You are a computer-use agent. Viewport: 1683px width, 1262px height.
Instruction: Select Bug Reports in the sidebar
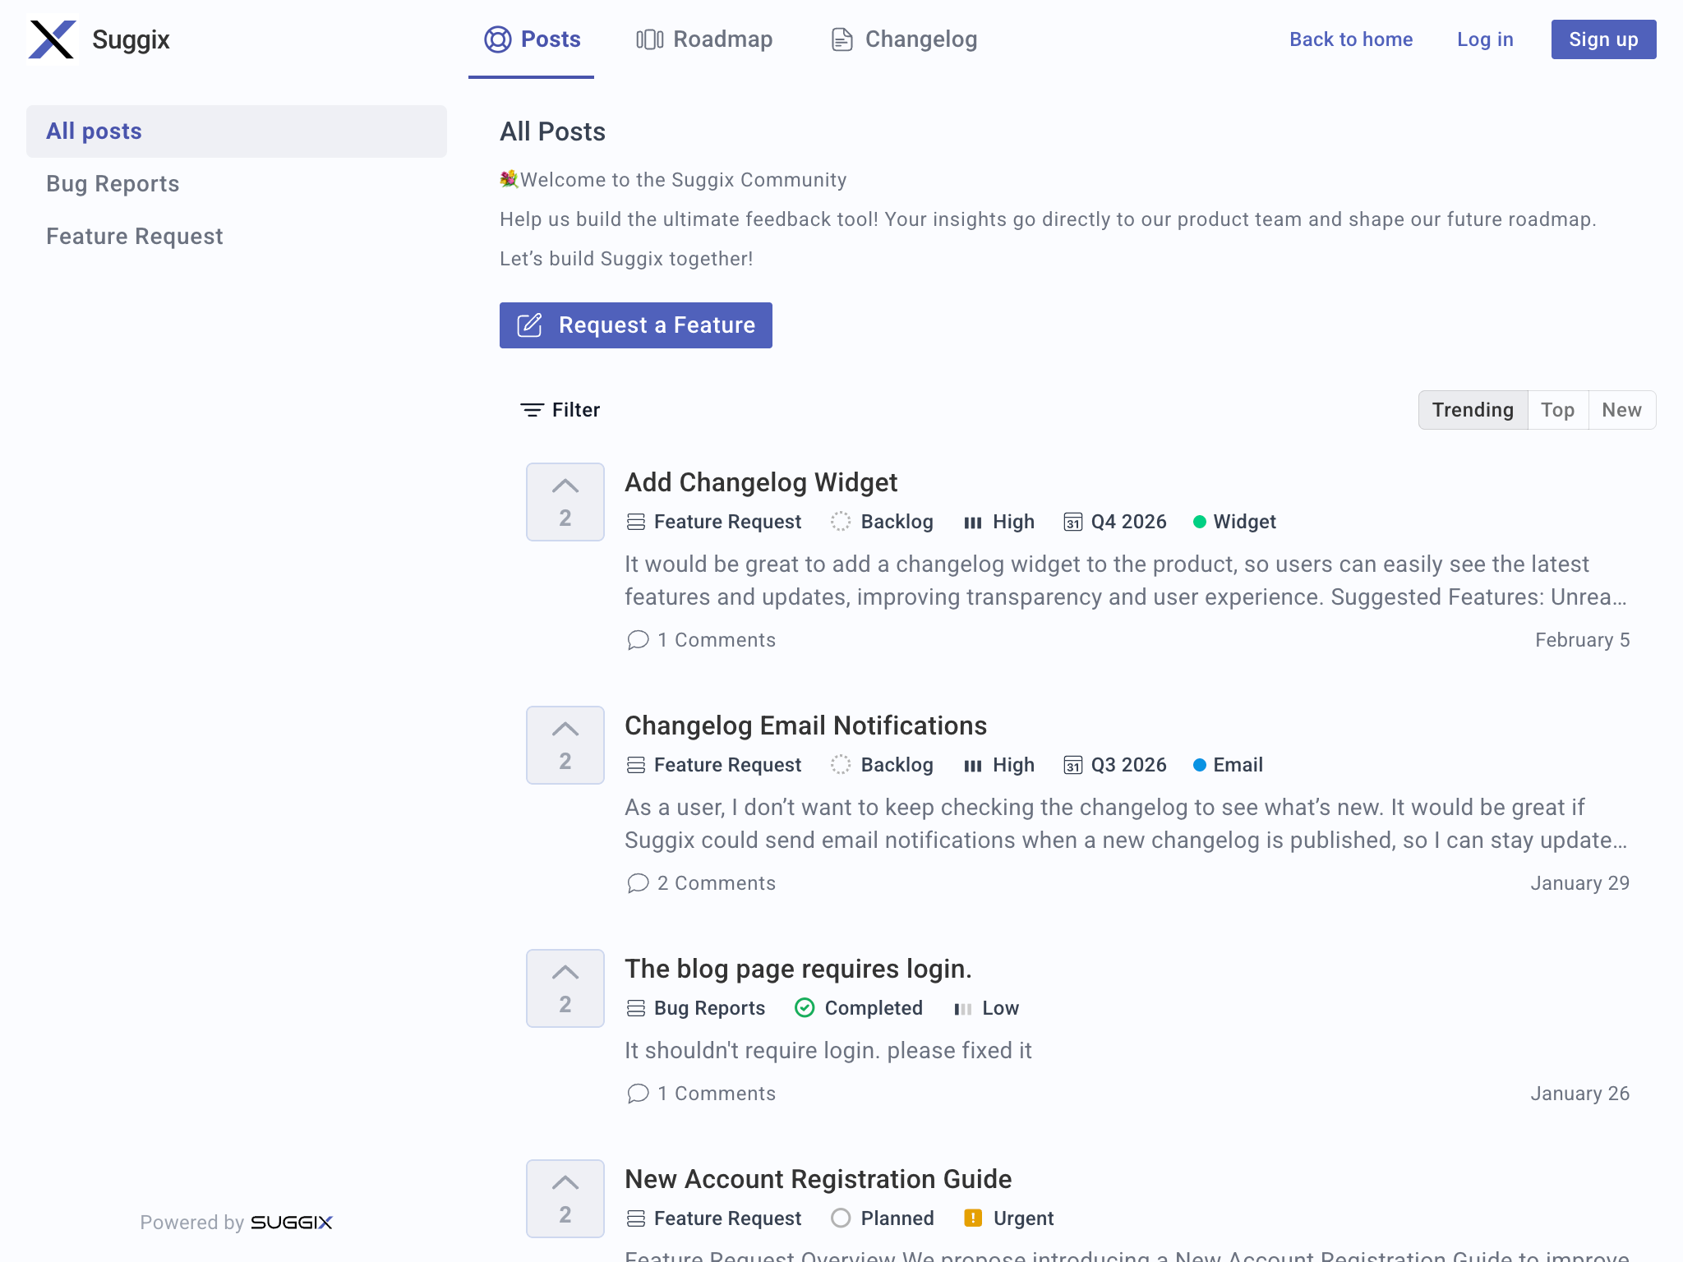[x=113, y=184]
